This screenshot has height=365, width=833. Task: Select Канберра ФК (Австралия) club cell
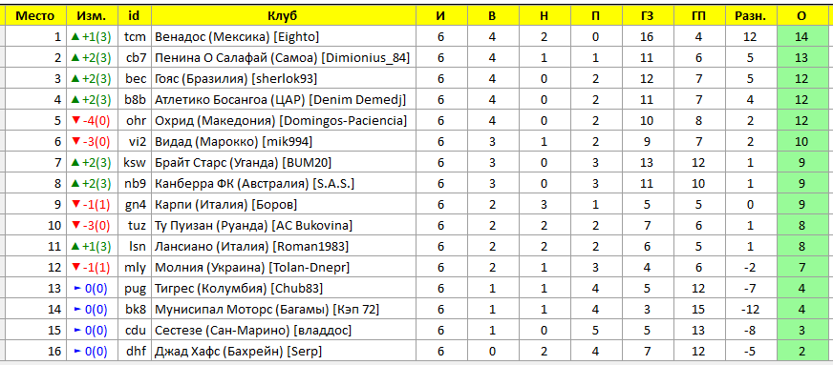pyautogui.click(x=283, y=183)
